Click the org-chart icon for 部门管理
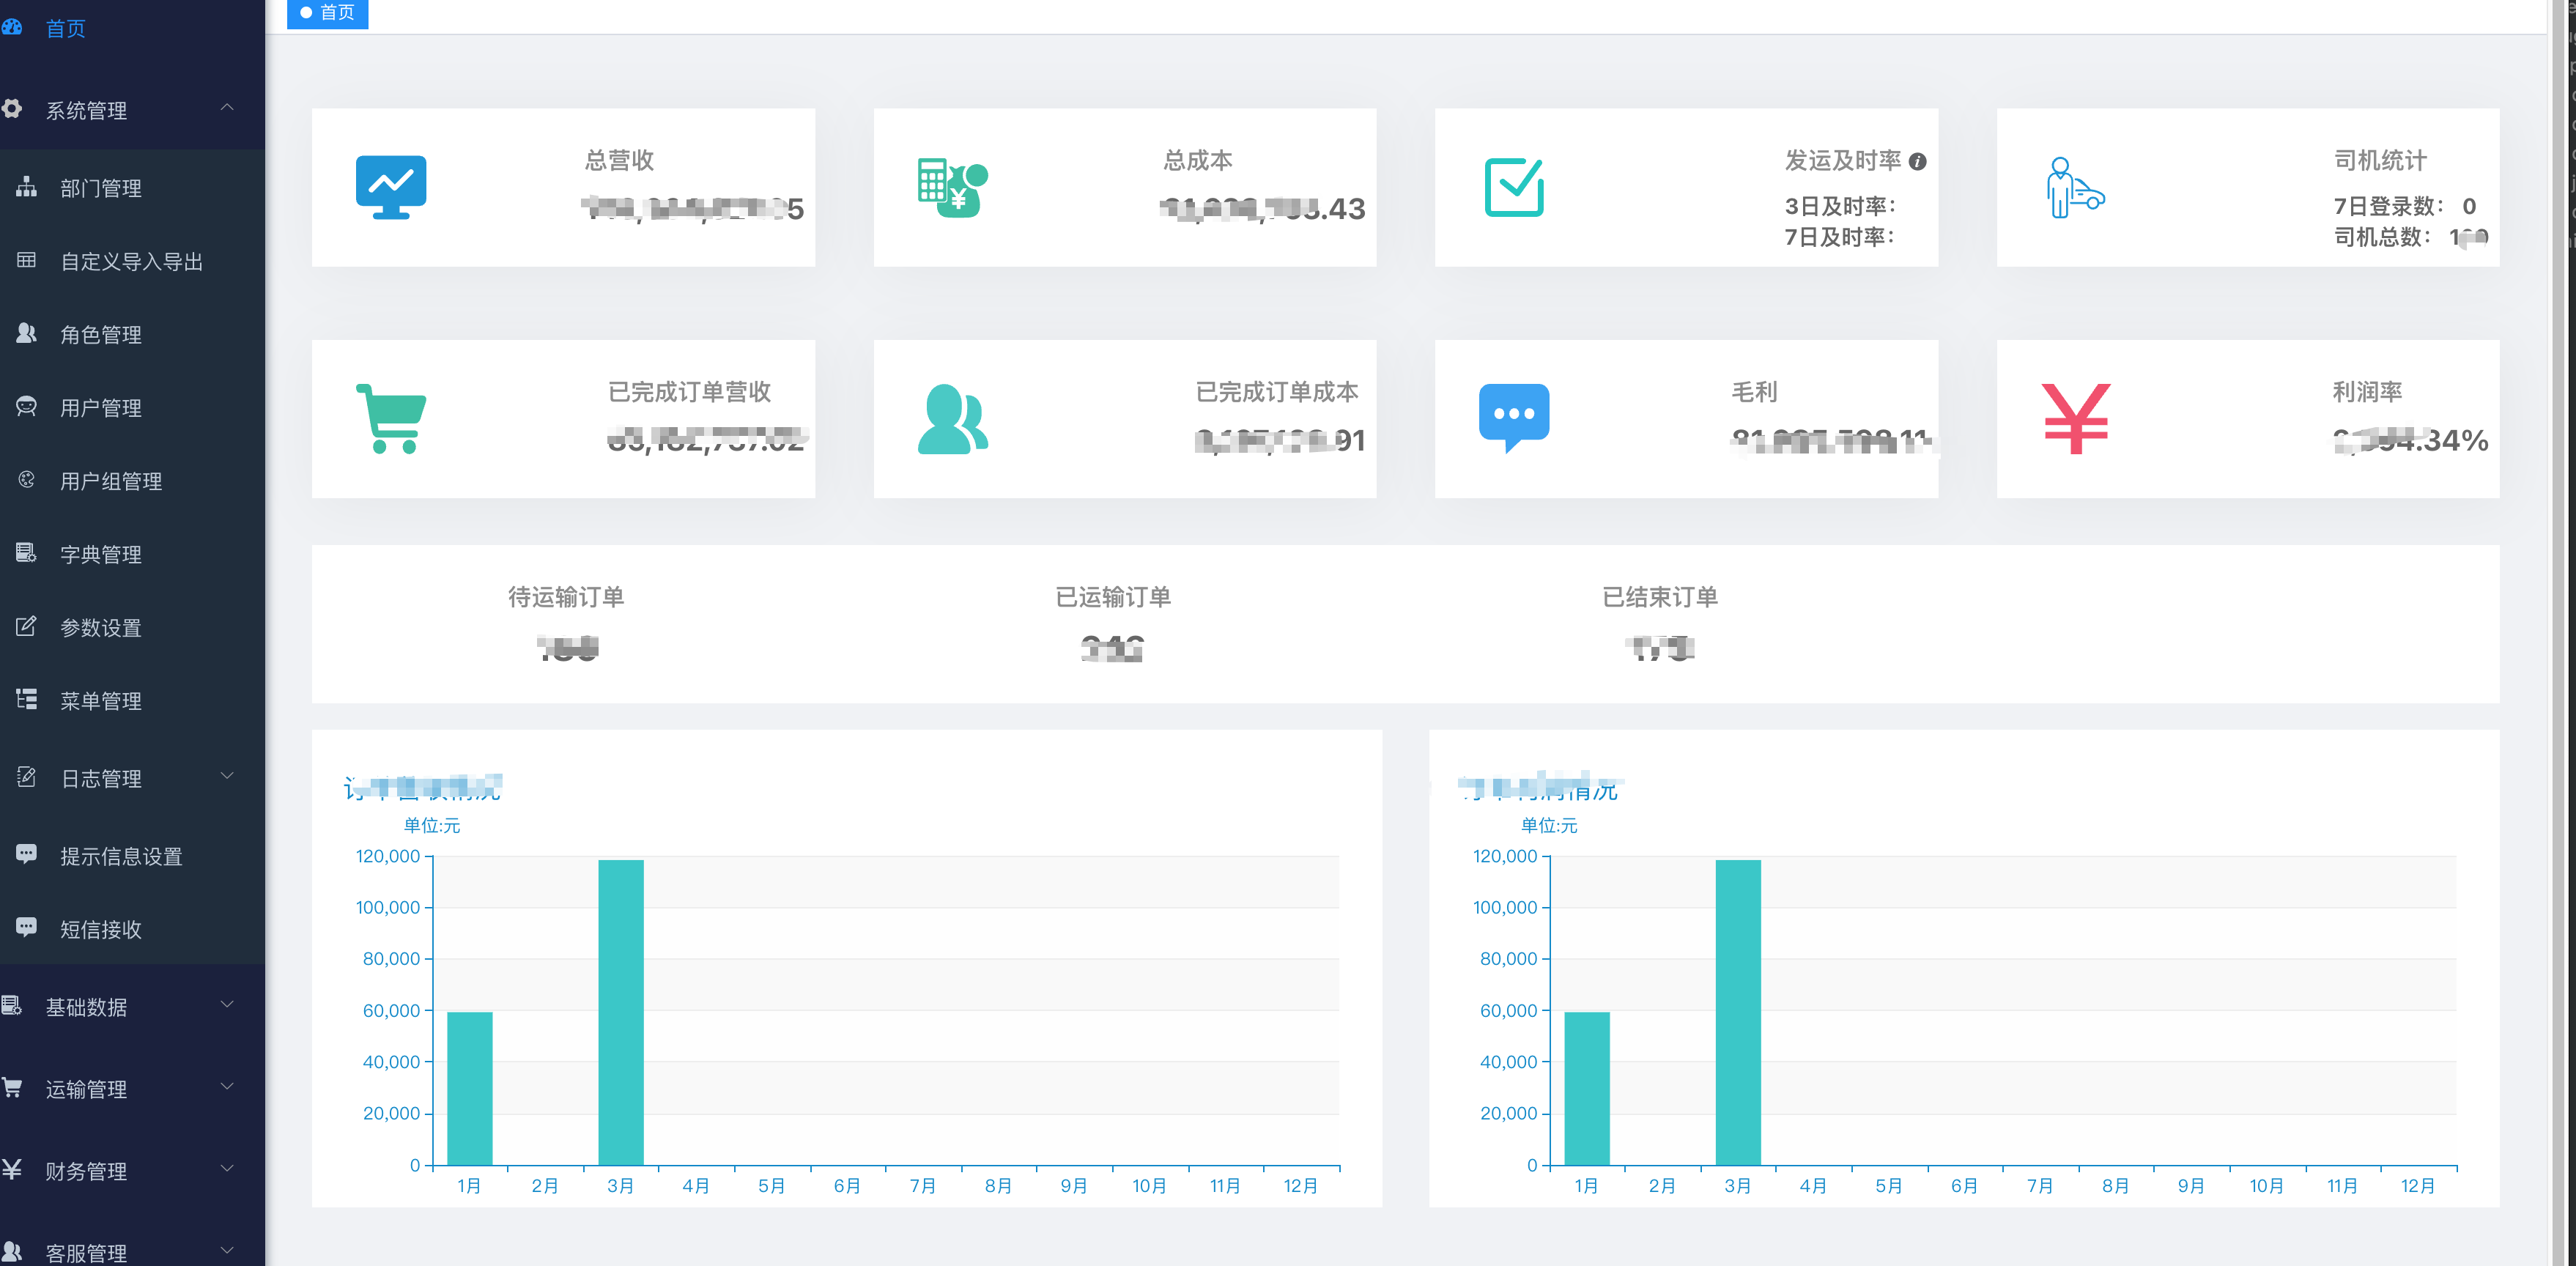This screenshot has width=2576, height=1266. coord(27,187)
